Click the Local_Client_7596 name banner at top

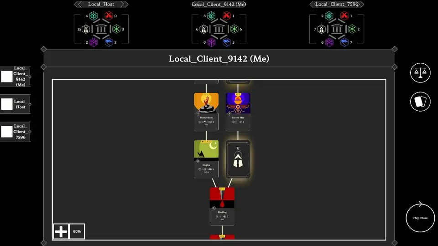point(337,4)
